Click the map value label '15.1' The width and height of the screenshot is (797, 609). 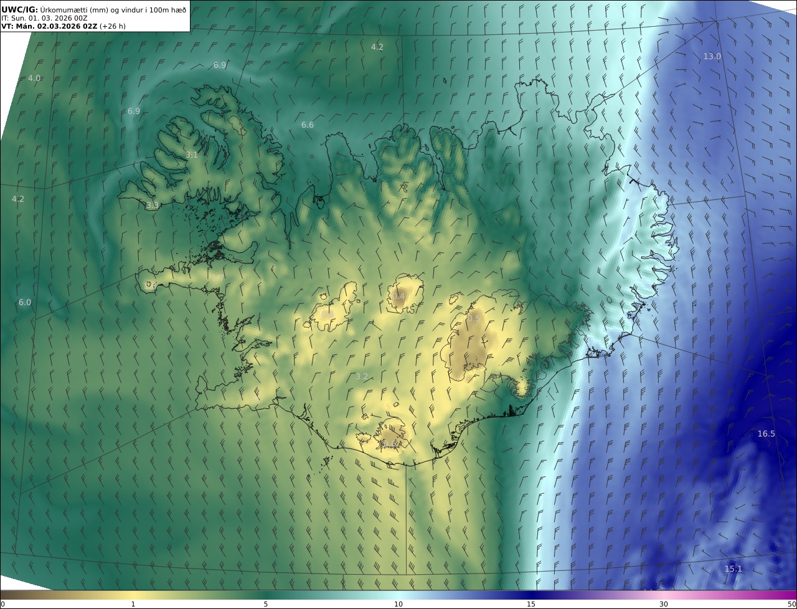coord(733,569)
